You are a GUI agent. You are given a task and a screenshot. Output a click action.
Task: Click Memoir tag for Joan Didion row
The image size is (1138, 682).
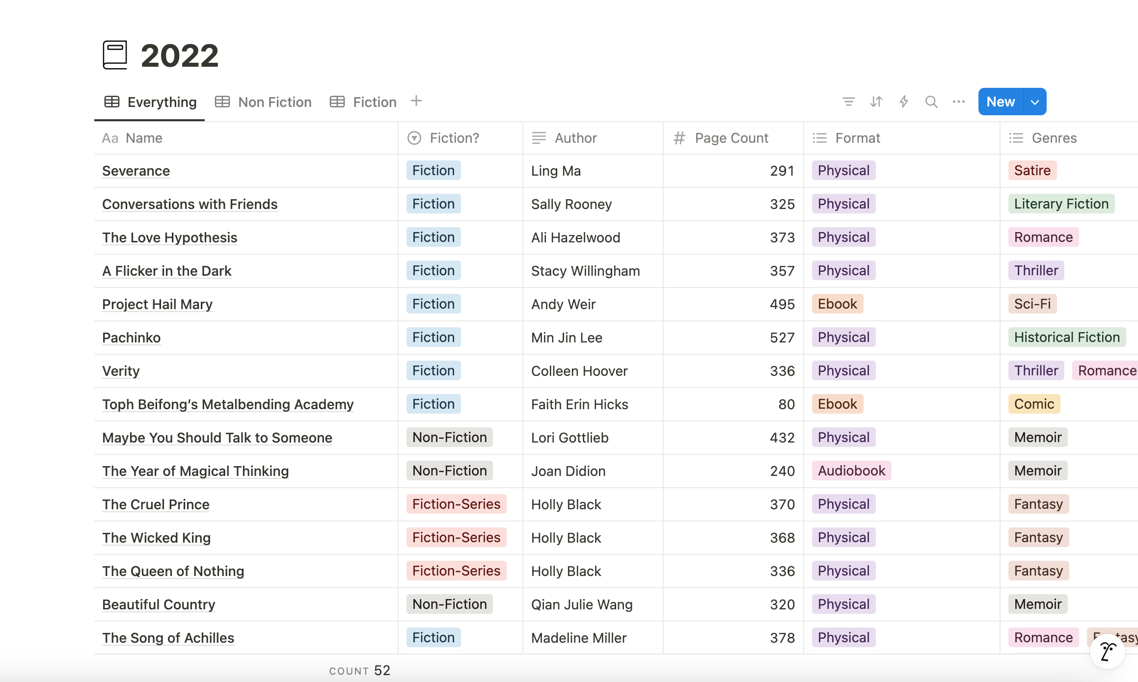[x=1038, y=471]
